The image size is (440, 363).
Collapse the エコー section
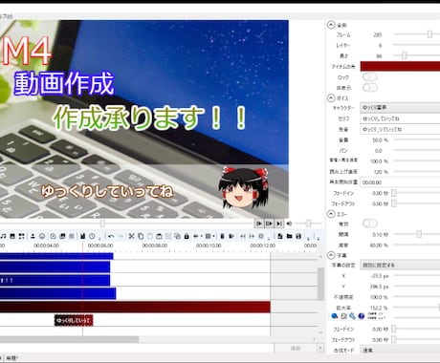(x=331, y=214)
